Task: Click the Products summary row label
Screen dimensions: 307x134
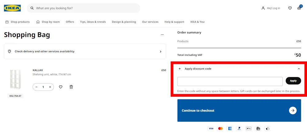Action: pos(183,41)
